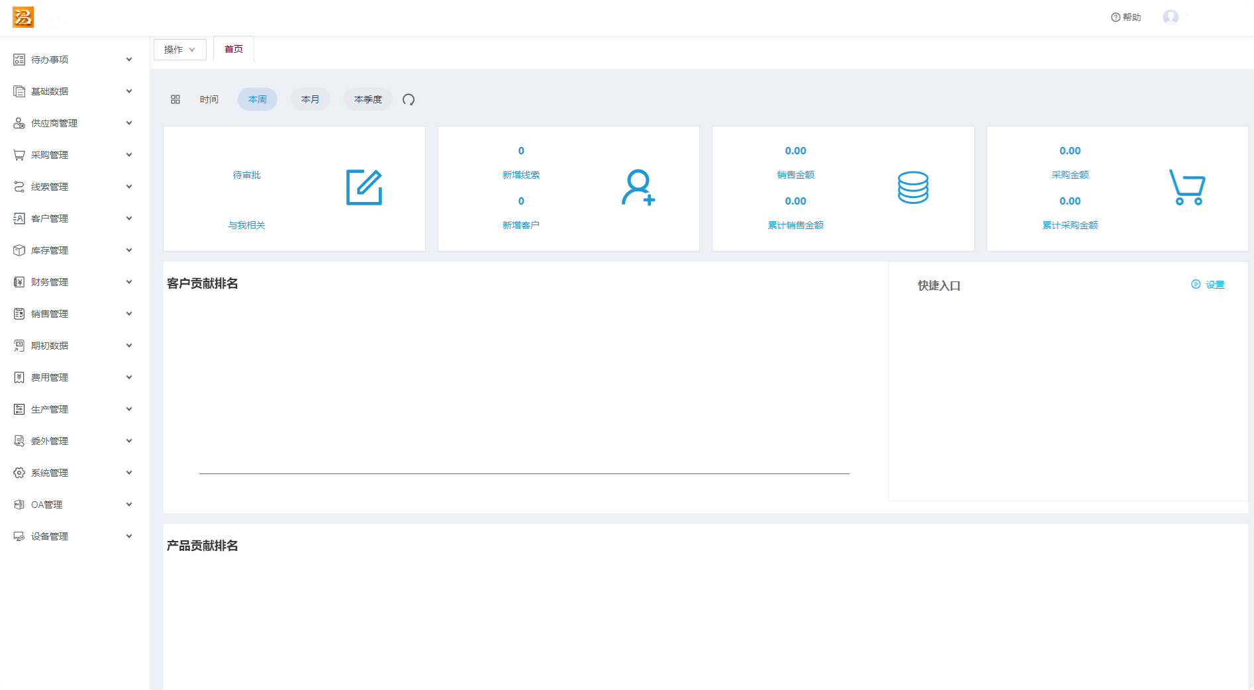Image resolution: width=1254 pixels, height=690 pixels.
Task: Click the 库存管理 box icon
Action: (19, 250)
